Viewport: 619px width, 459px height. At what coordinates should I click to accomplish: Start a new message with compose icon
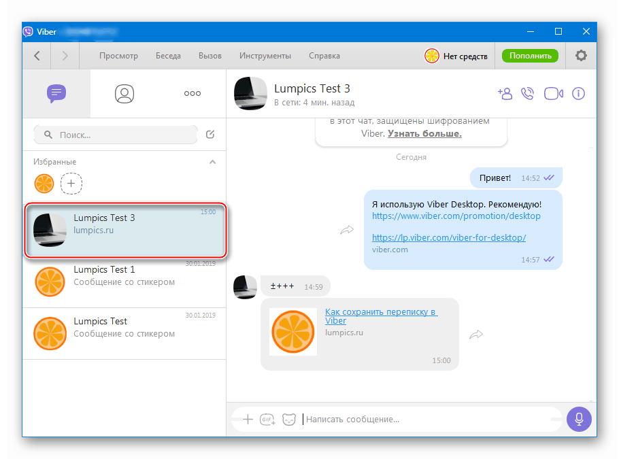click(x=210, y=135)
